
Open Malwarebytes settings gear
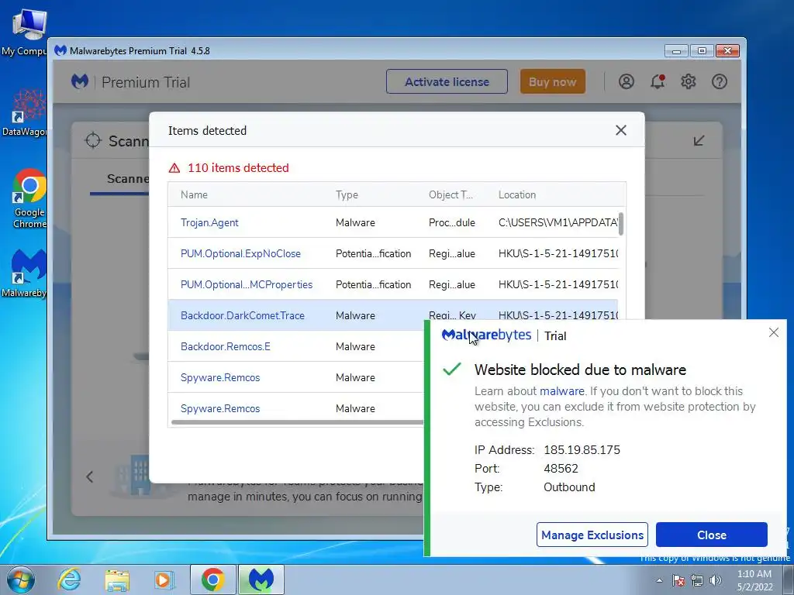689,81
